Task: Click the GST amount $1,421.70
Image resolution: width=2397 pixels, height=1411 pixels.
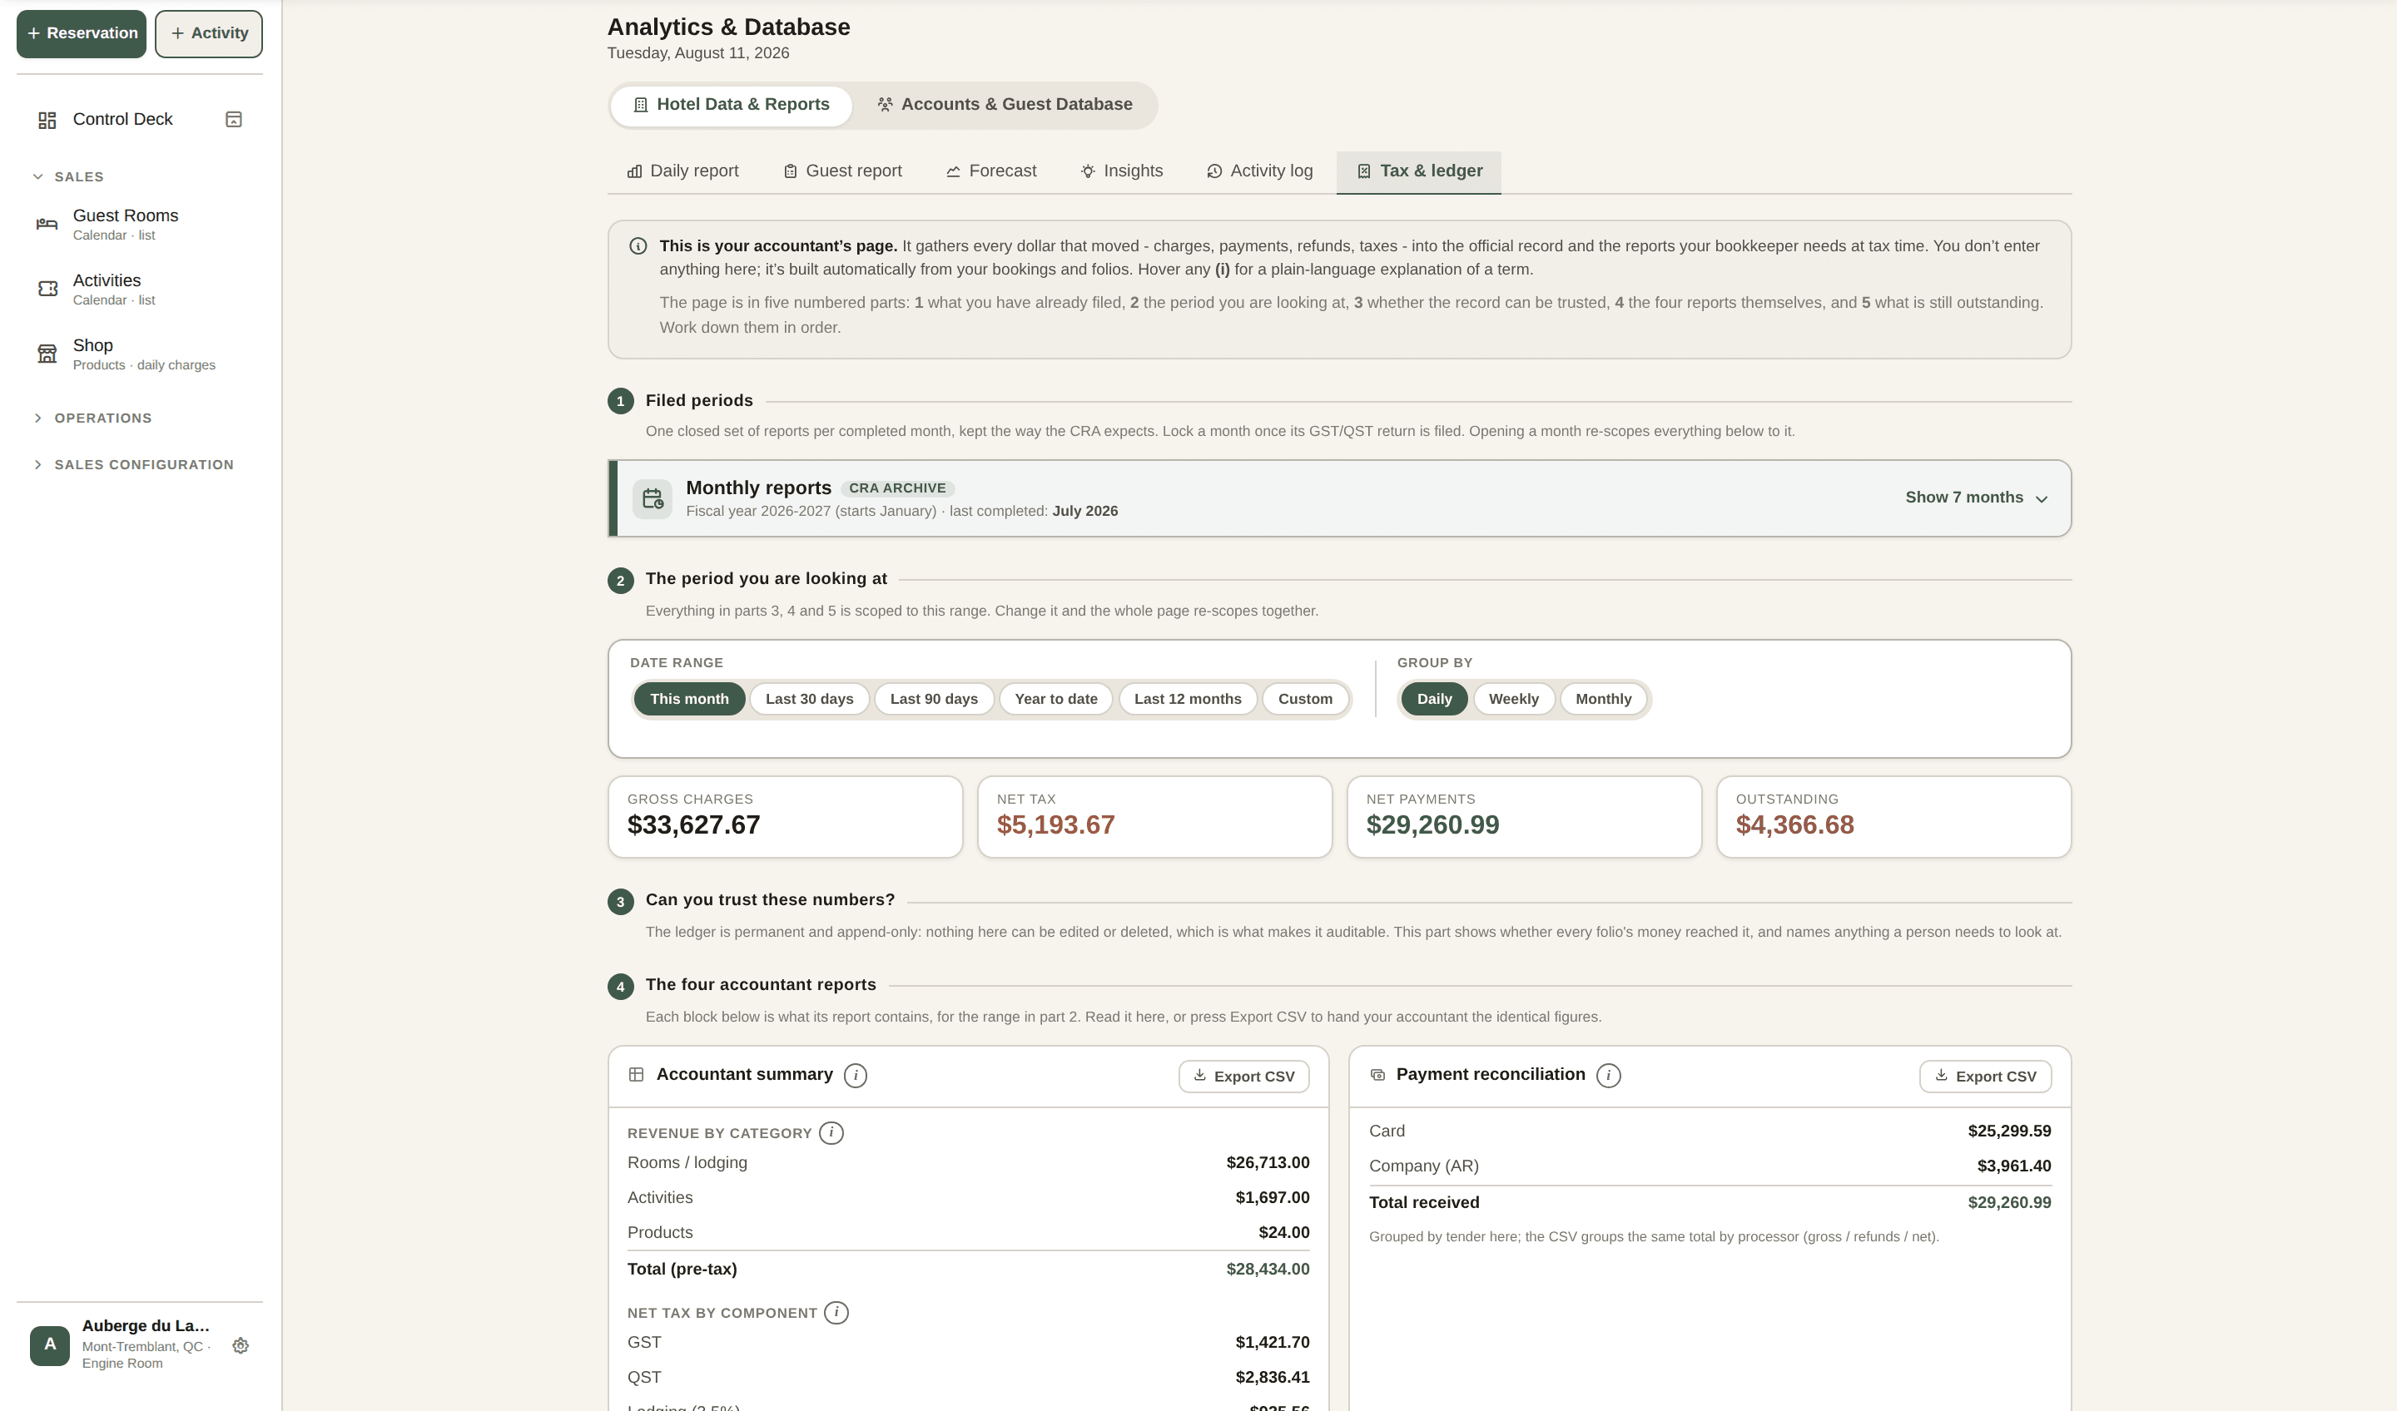Action: pyautogui.click(x=1272, y=1343)
